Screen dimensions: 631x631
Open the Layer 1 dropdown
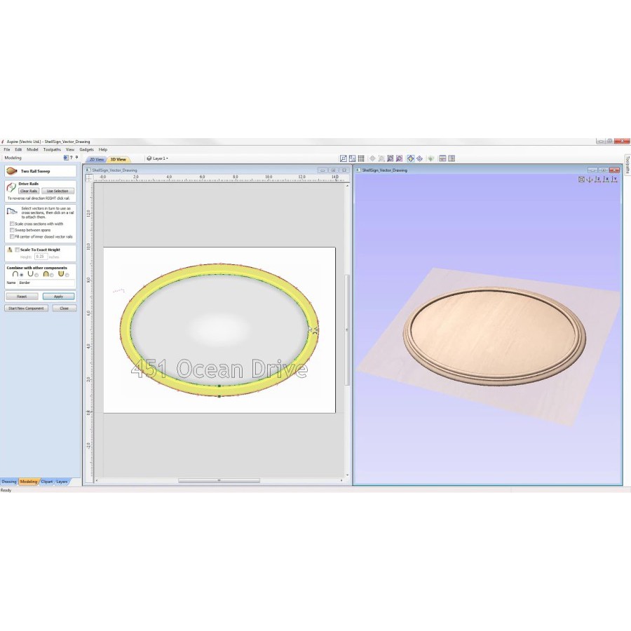[x=158, y=158]
